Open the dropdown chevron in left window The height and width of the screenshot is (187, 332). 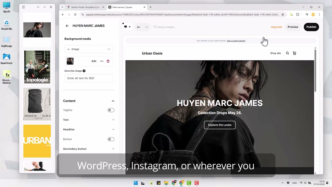38,7
